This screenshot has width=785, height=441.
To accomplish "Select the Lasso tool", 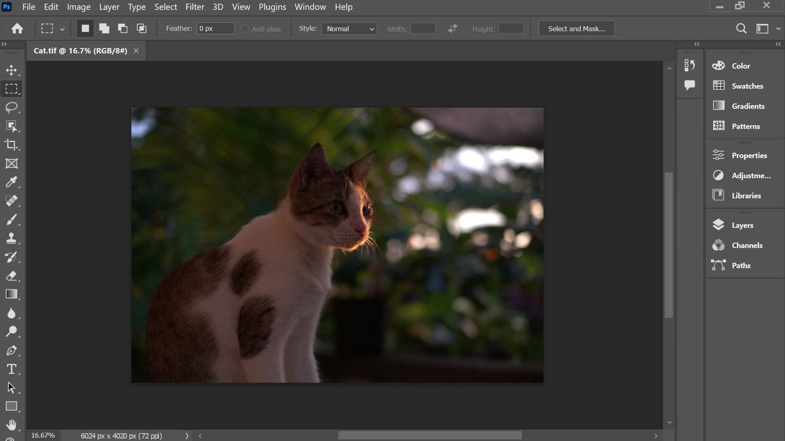I will (11, 108).
